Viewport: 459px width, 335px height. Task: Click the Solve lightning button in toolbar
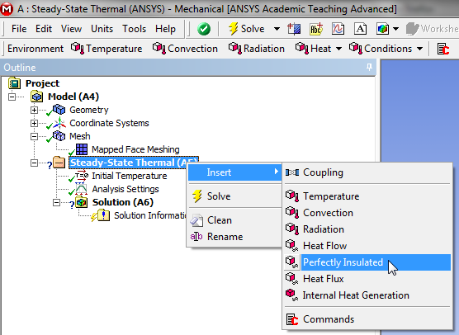(247, 29)
